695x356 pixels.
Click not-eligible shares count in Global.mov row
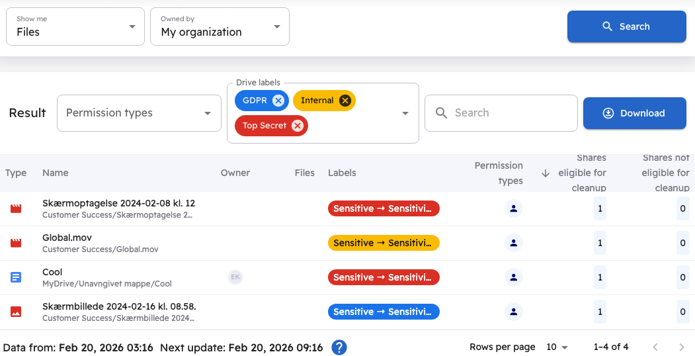[x=683, y=243]
